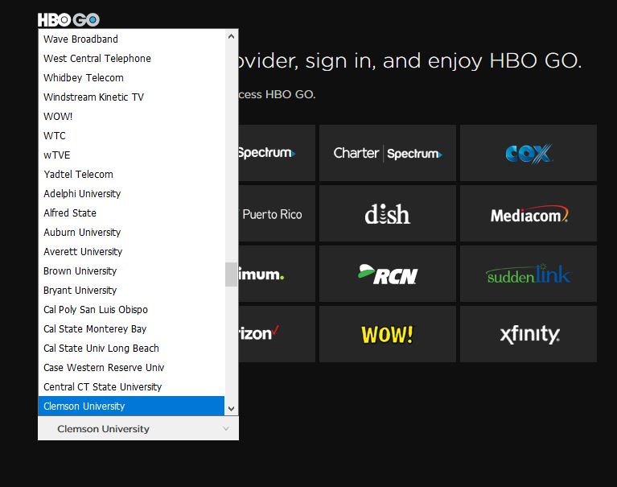Pick the WTC list entry
Viewport: 617px width, 487px height.
[131, 135]
